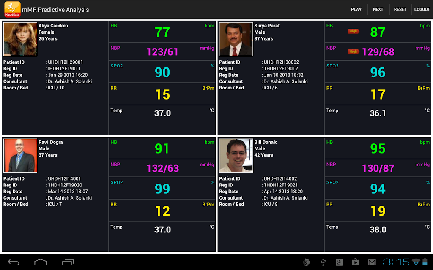This screenshot has height=270, width=433.
Task: Open Aliya Camken's patient photo
Action: point(20,39)
